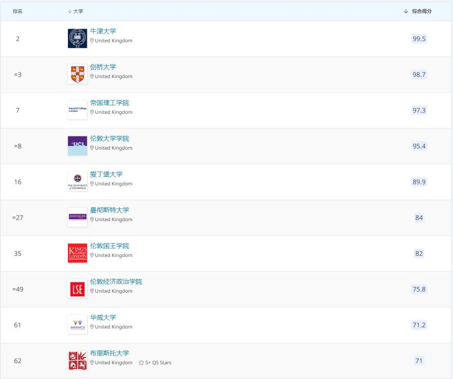Open the 布里斯托大学 link
453x379 pixels.
[x=109, y=353]
